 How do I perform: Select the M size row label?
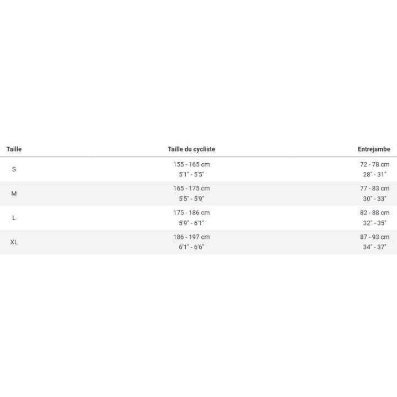(14, 194)
